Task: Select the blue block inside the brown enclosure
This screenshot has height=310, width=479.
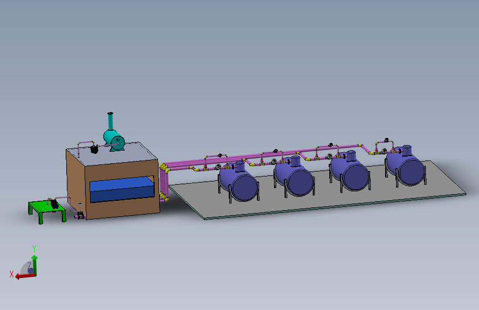Action: coord(122,190)
